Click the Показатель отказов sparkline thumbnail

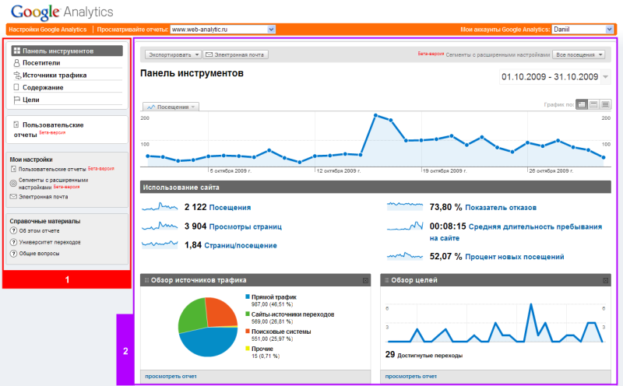[405, 206]
